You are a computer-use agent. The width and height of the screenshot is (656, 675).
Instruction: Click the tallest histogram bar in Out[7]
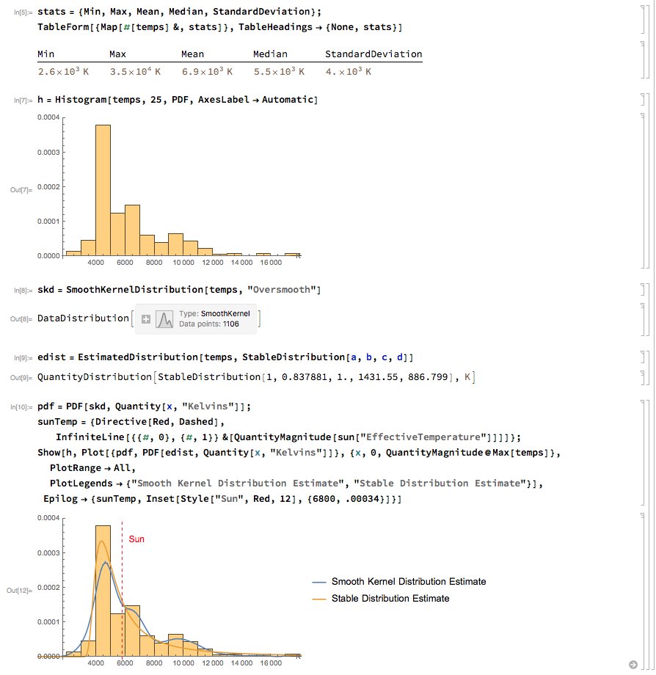click(x=103, y=190)
